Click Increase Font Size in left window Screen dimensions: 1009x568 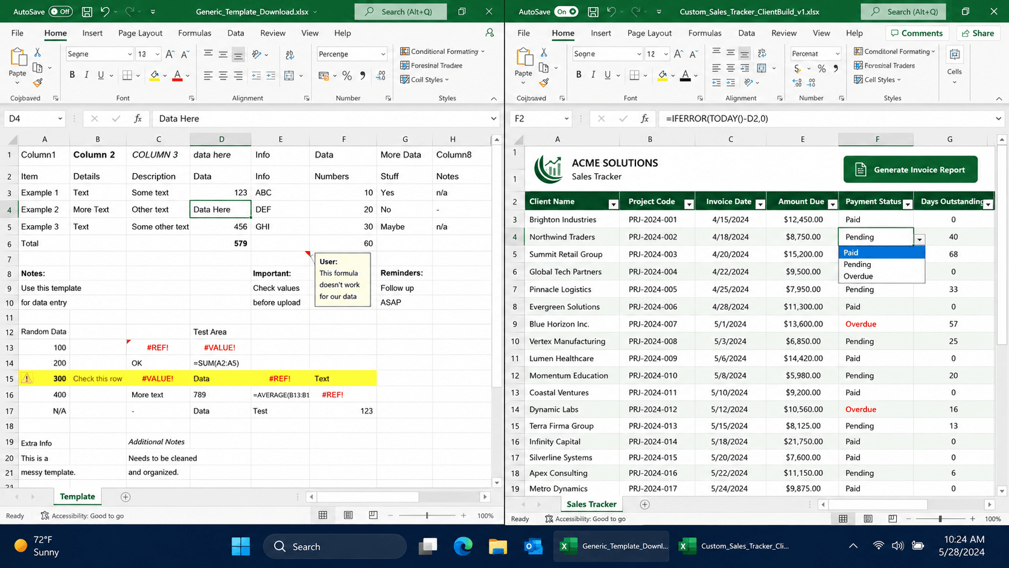(x=170, y=54)
